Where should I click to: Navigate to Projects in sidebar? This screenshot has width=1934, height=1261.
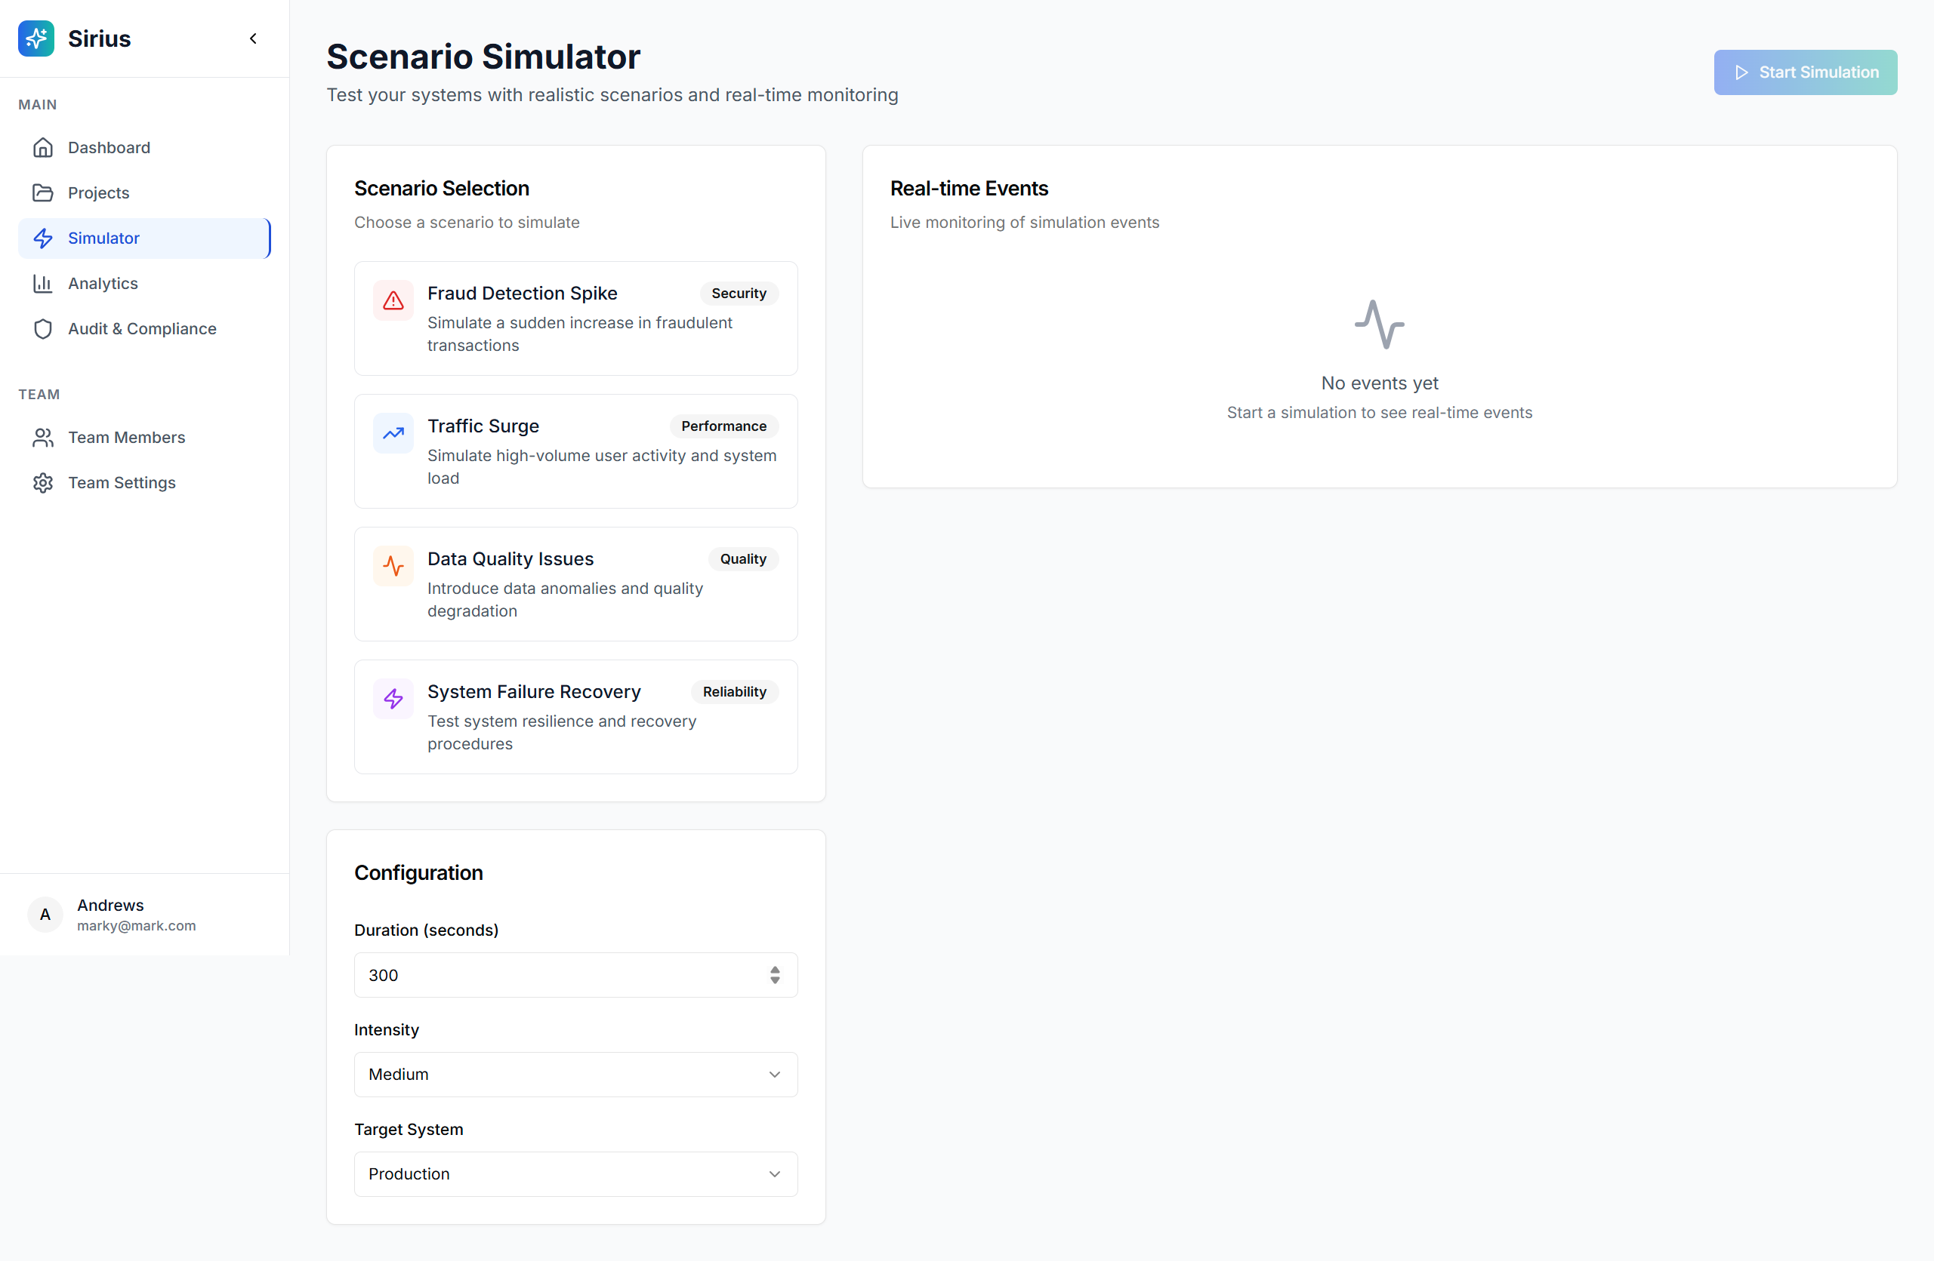click(x=98, y=193)
